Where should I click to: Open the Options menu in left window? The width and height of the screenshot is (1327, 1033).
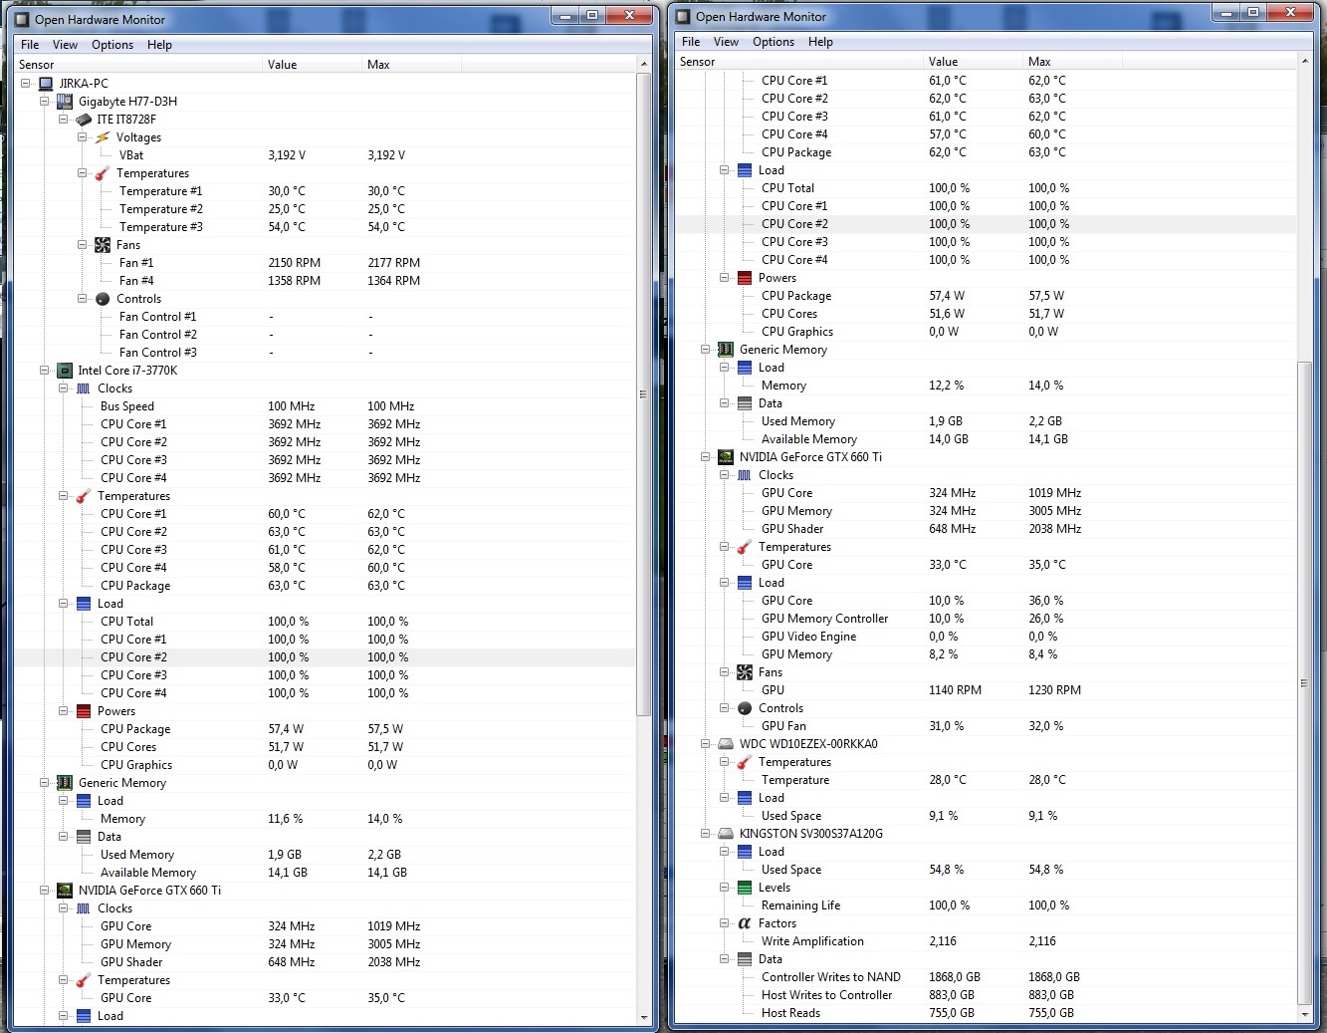point(111,45)
